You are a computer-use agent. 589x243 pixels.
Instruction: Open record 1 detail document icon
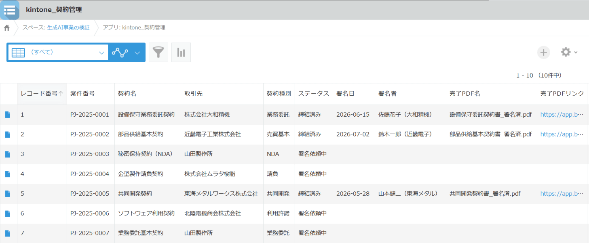(x=8, y=115)
